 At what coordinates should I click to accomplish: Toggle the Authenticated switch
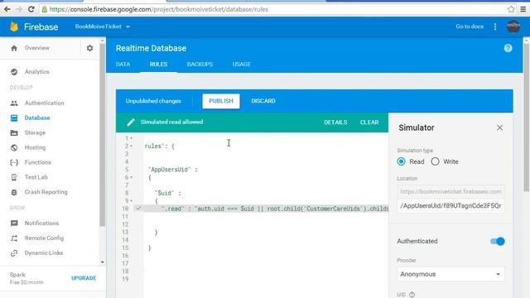pos(497,241)
